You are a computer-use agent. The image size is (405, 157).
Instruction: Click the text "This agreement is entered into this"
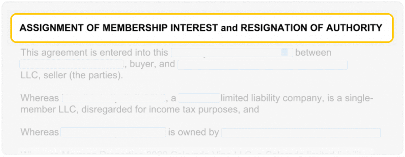click(x=94, y=53)
